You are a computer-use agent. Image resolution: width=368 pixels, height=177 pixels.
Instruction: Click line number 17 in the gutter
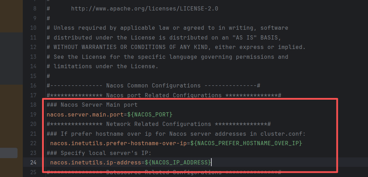click(33, 95)
